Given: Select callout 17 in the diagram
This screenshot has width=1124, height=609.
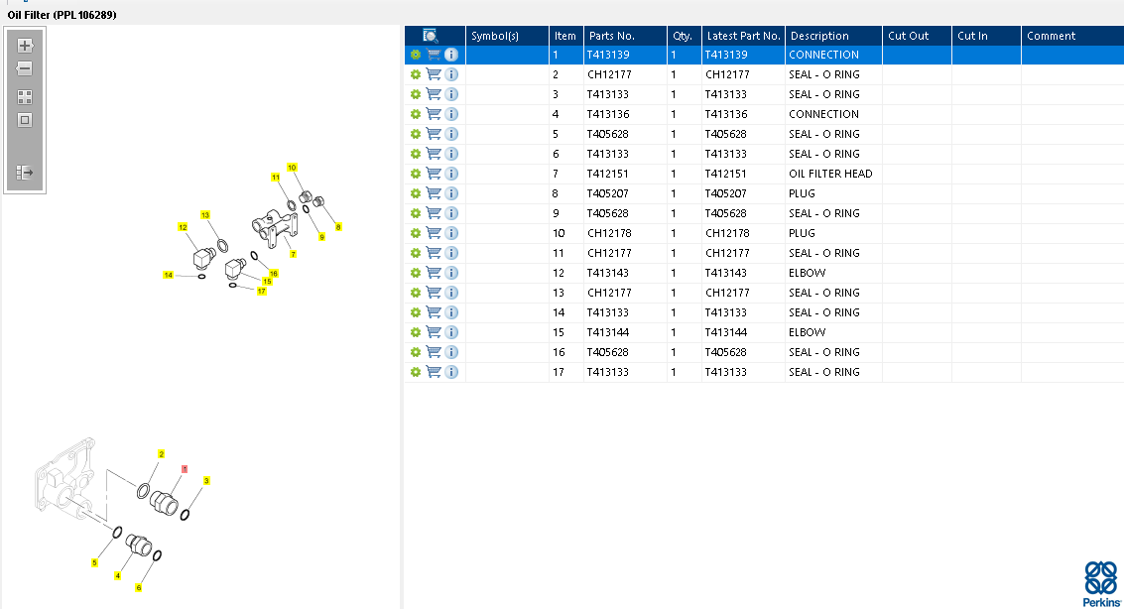Looking at the screenshot, I should pyautogui.click(x=262, y=291).
